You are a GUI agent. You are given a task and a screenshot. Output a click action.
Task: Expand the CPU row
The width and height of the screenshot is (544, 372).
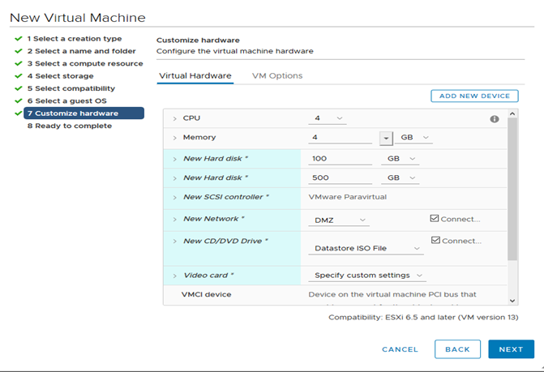[174, 118]
